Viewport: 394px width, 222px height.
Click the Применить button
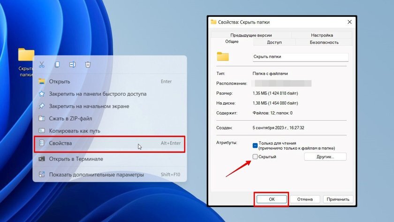click(x=338, y=199)
